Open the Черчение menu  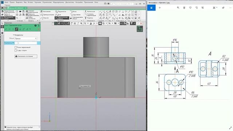pos(38,3)
